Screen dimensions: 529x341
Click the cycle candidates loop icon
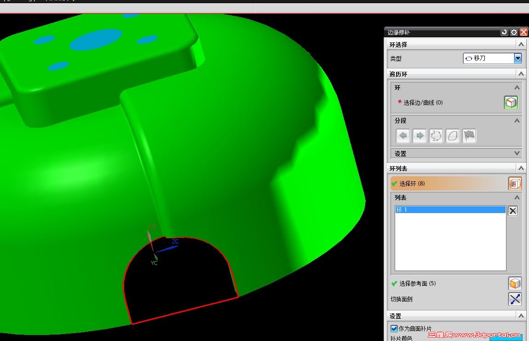436,136
